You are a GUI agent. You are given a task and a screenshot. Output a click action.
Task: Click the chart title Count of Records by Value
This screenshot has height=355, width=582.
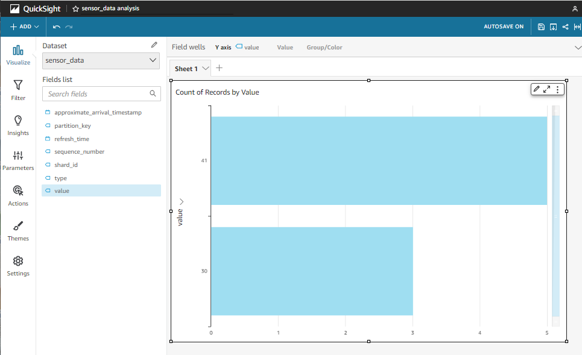[217, 92]
